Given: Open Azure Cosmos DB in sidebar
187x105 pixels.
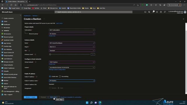Looking at the screenshot, I should pyautogui.click(x=8, y=52).
